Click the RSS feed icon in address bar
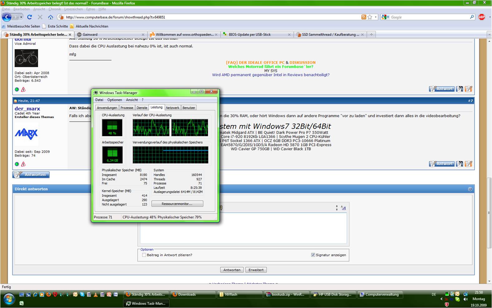The width and height of the screenshot is (492, 308). tap(364, 17)
